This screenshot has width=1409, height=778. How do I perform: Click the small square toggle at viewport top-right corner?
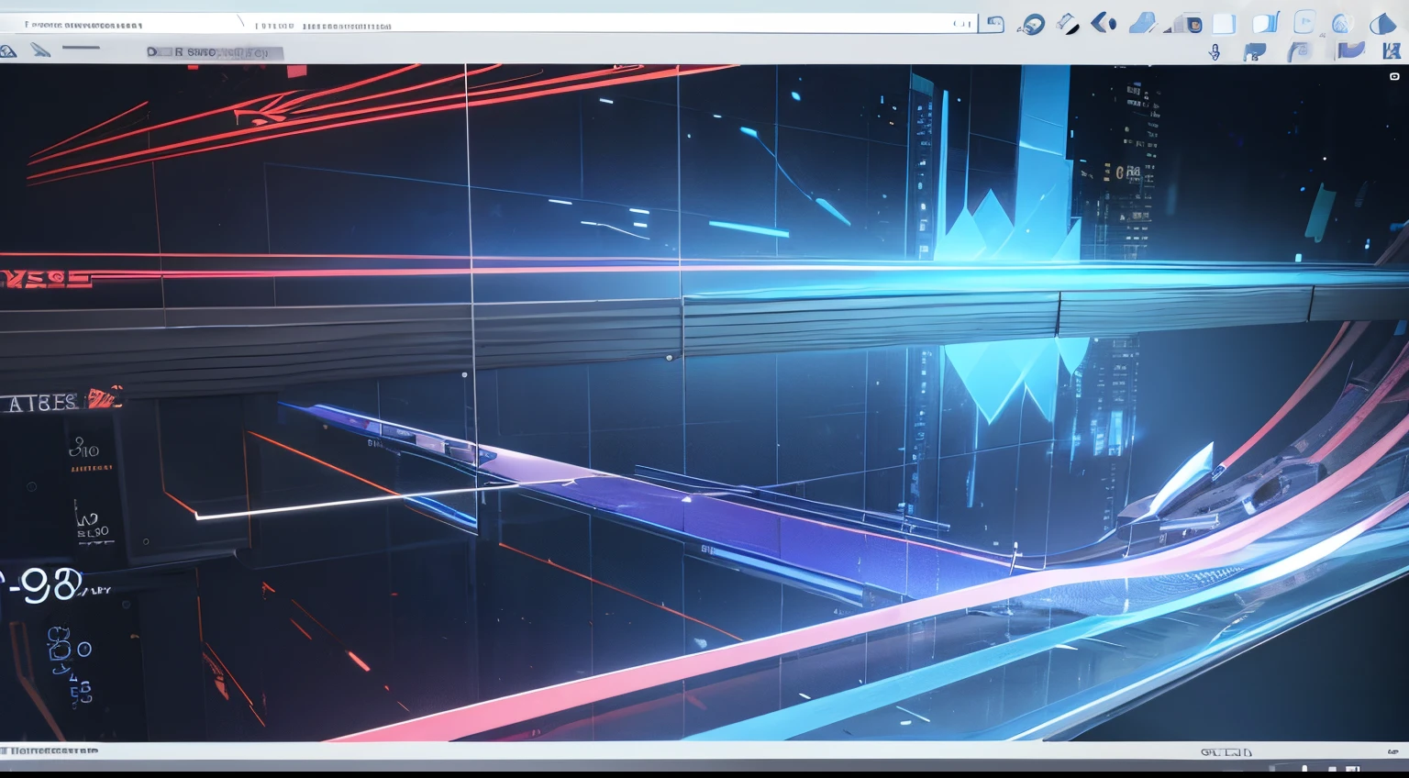click(1394, 77)
